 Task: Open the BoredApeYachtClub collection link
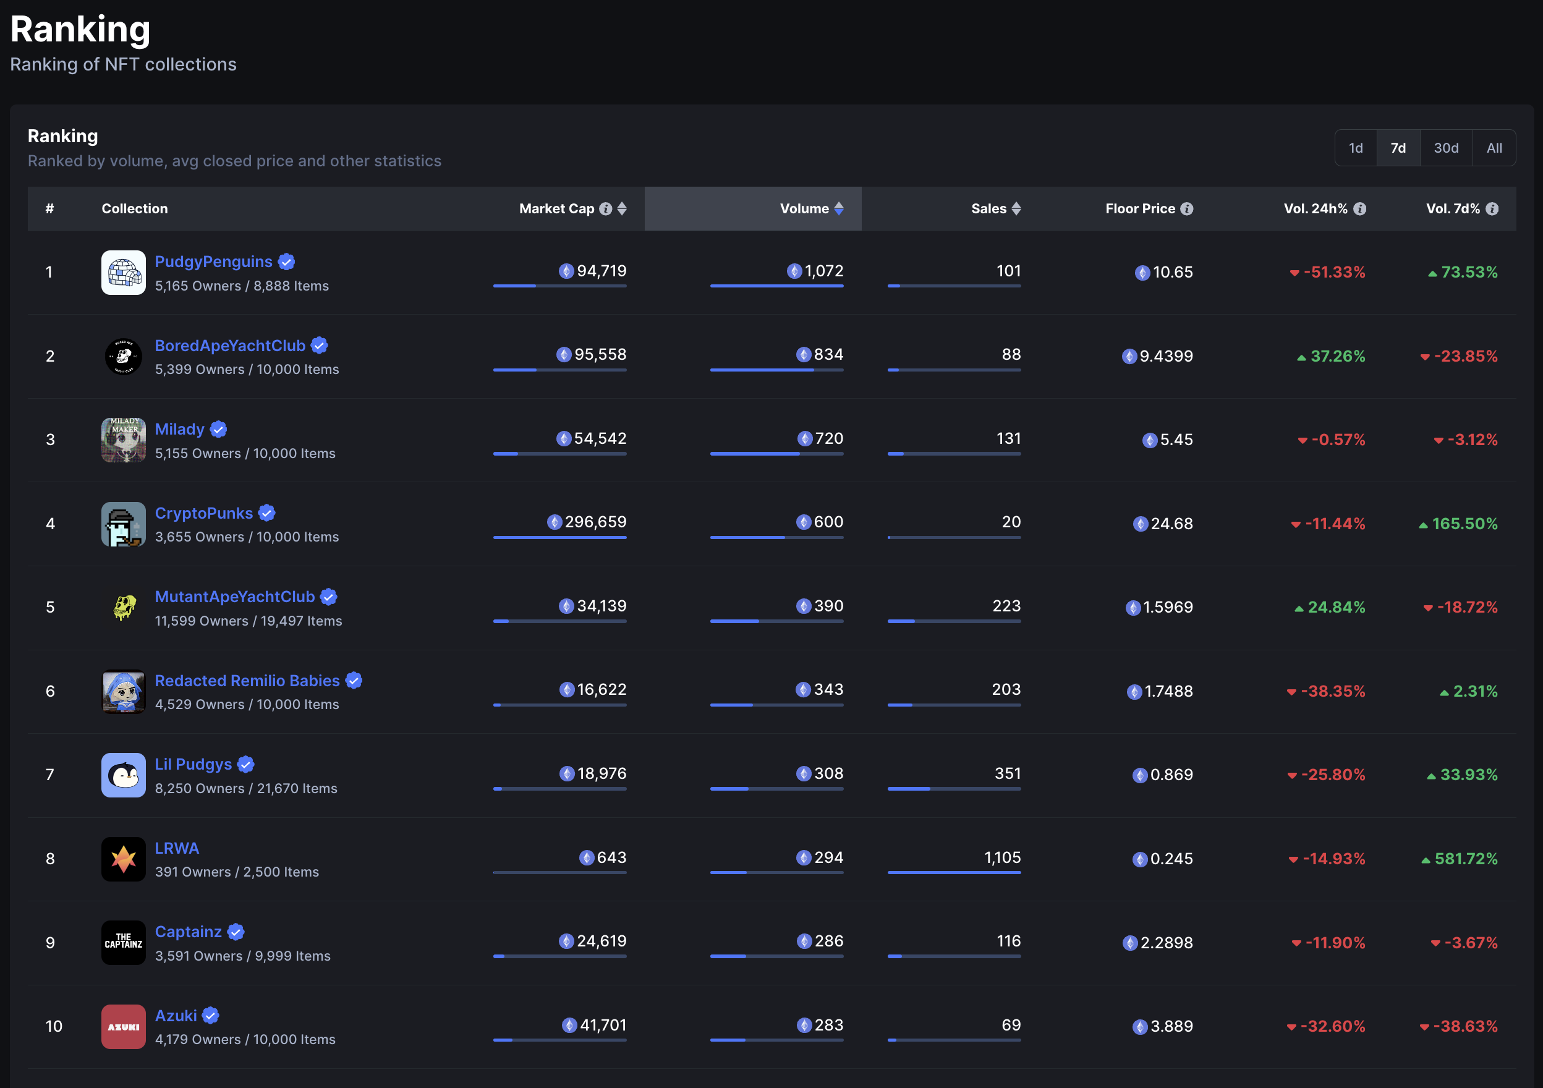pyautogui.click(x=231, y=346)
